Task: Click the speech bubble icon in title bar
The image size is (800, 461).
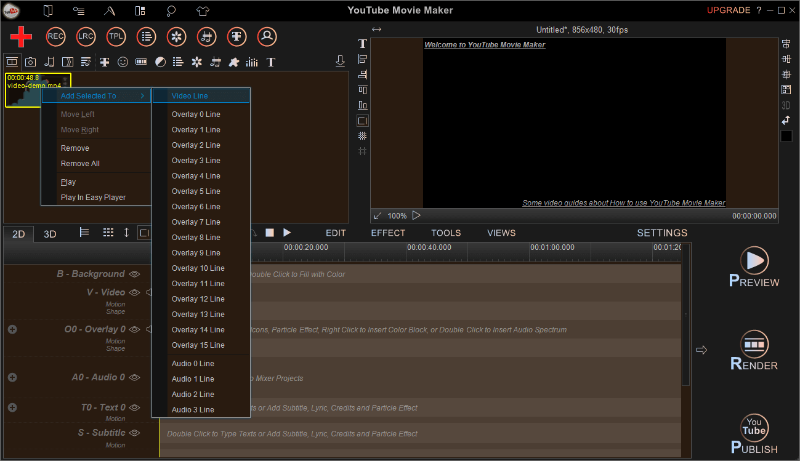Action: pyautogui.click(x=172, y=10)
